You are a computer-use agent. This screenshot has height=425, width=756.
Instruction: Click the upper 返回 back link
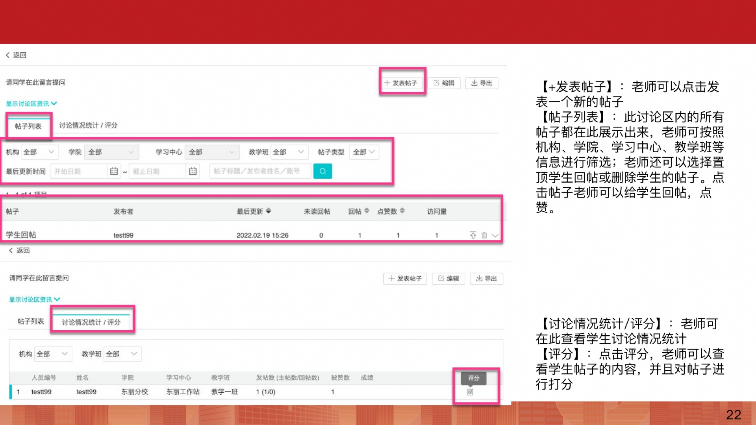click(16, 55)
